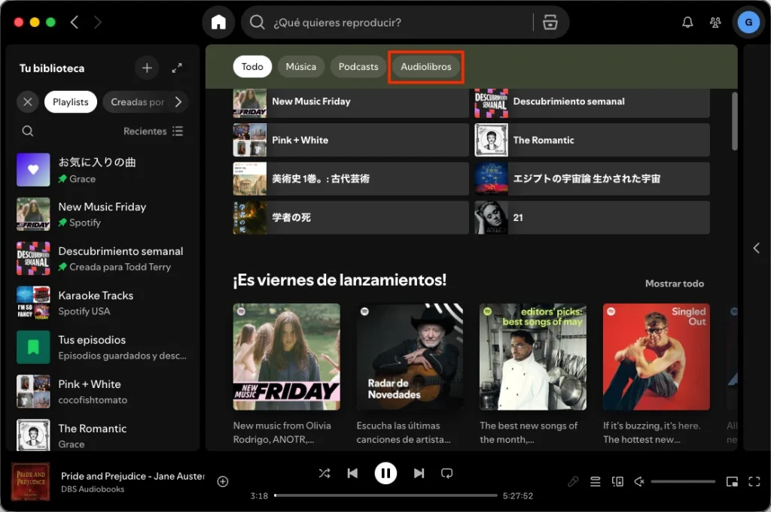The image size is (771, 512).
Task: Click the main content vertical scrollbar
Action: [735, 121]
